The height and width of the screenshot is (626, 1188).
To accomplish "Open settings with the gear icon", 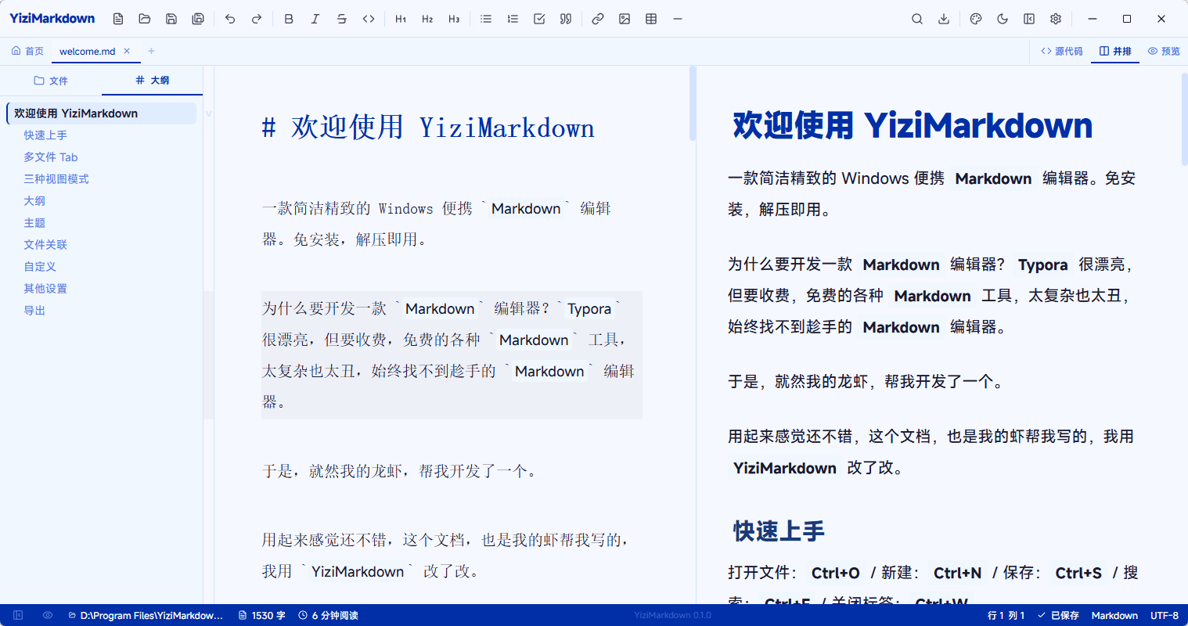I will pos(1056,19).
